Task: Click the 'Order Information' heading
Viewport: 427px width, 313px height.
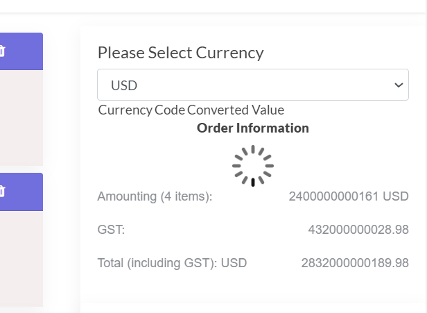Action: (253, 128)
